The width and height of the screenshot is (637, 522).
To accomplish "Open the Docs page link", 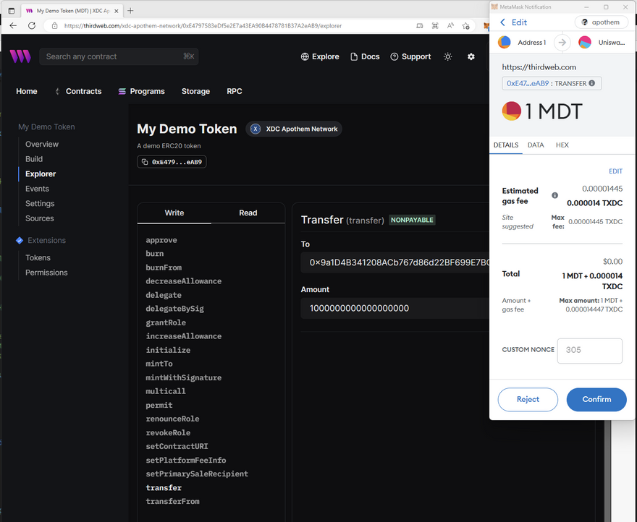I will point(365,56).
